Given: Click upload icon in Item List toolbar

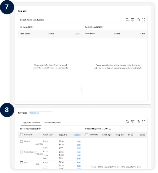Looking at the screenshot, I should click(x=138, y=20).
